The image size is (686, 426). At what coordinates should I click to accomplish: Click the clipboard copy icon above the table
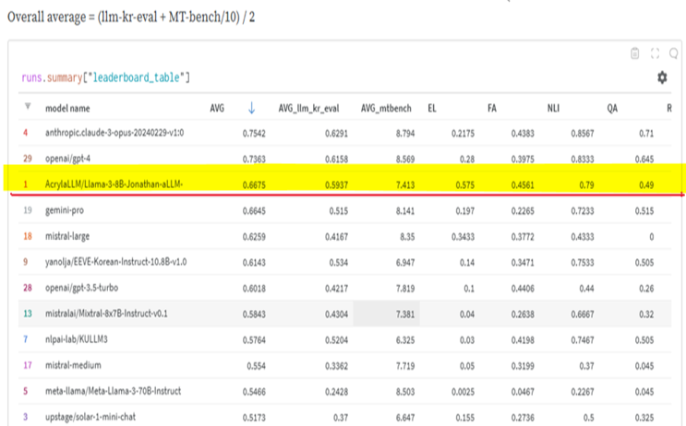click(635, 53)
